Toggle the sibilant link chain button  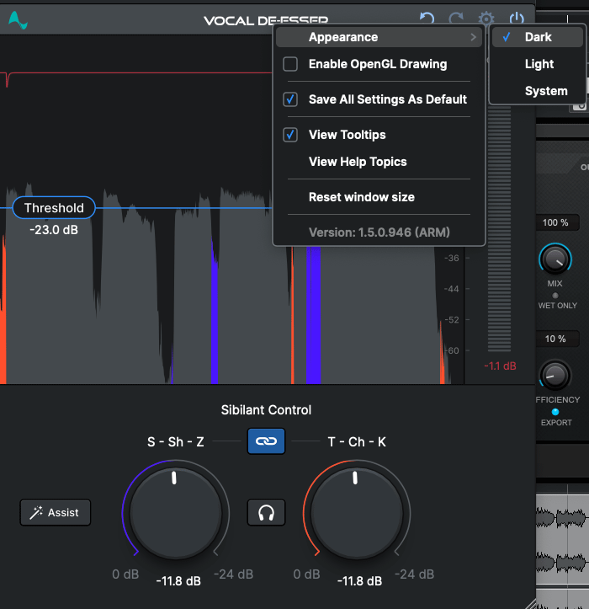click(266, 441)
